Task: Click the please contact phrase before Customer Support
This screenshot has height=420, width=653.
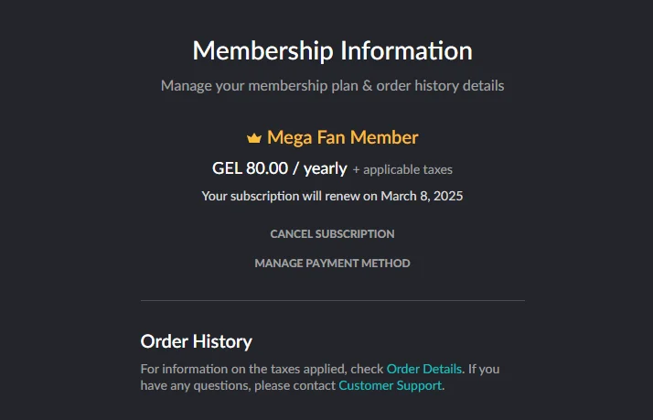Action: pos(294,385)
